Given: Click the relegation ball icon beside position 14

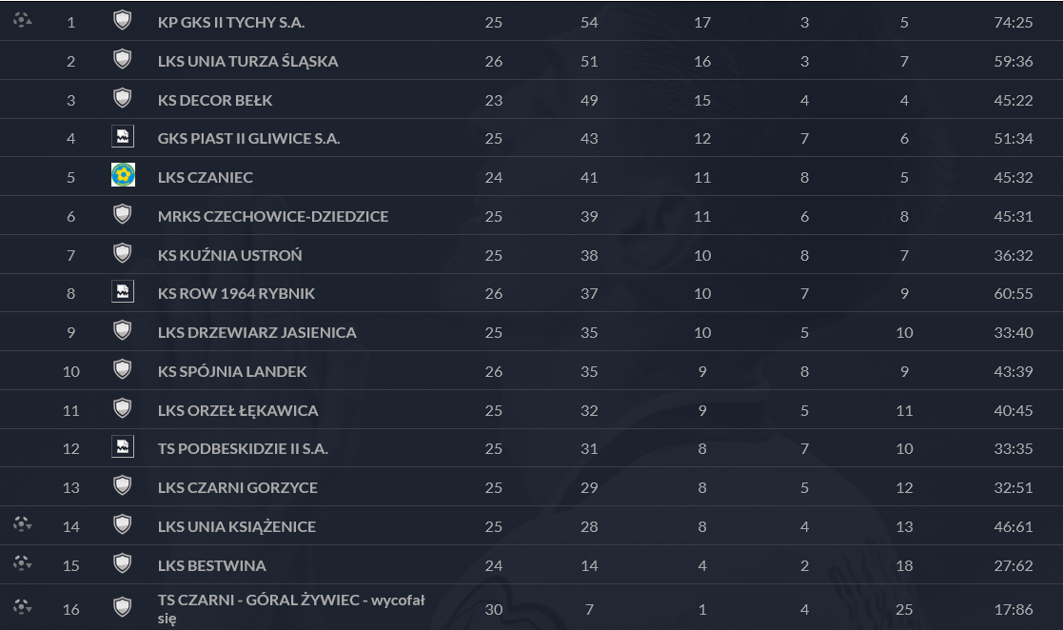Looking at the screenshot, I should [23, 524].
